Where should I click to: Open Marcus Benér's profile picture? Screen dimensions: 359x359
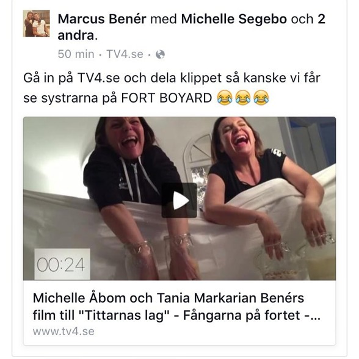click(37, 23)
